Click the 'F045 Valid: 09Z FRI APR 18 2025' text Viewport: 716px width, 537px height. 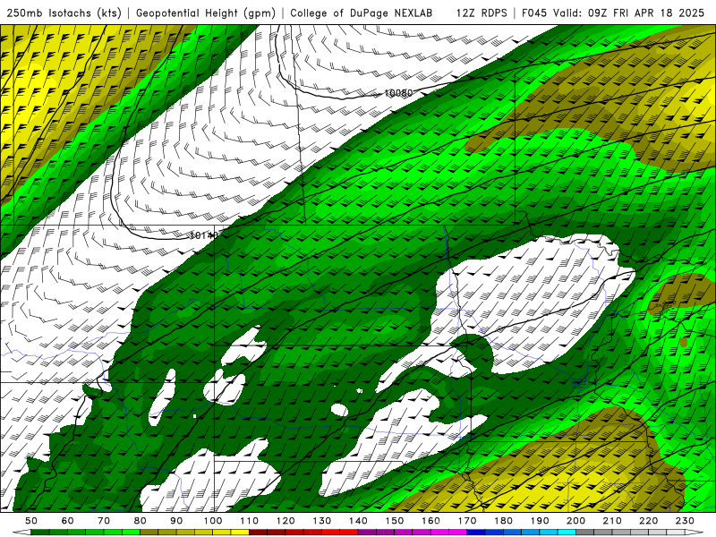click(613, 13)
